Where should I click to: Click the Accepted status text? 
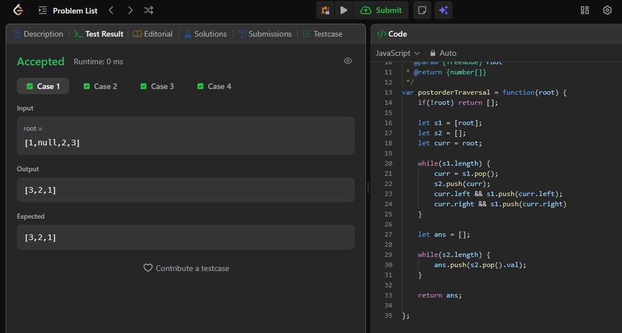(x=41, y=61)
